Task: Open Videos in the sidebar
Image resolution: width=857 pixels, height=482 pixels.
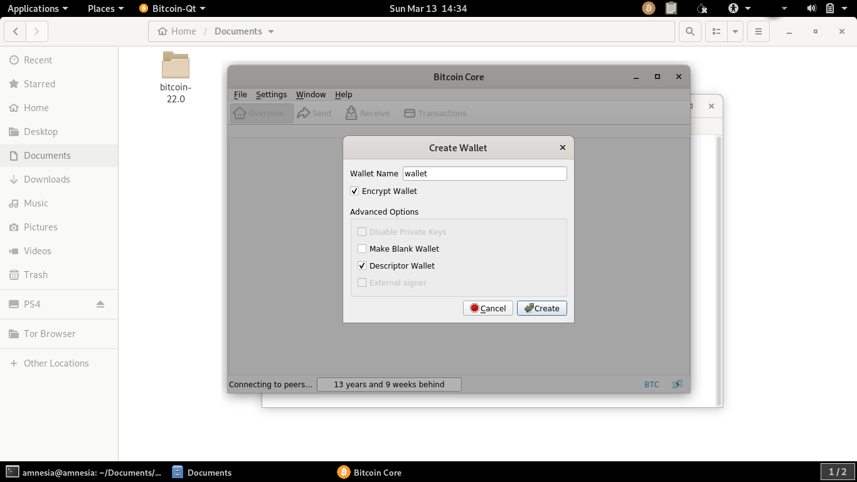Action: coord(59,251)
